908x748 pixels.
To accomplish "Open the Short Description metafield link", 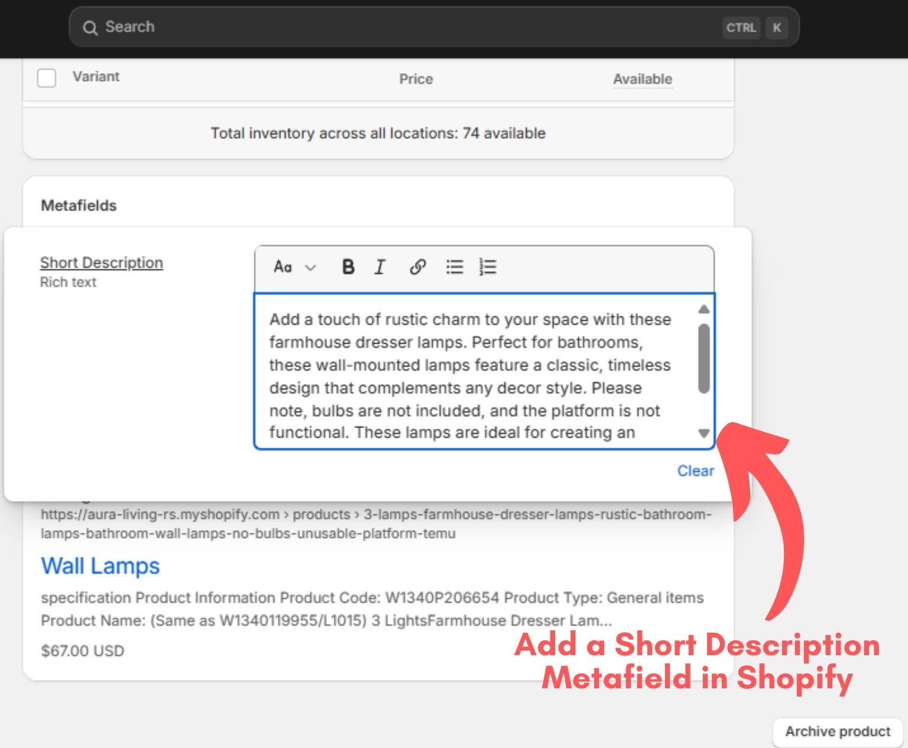I will coord(102,263).
